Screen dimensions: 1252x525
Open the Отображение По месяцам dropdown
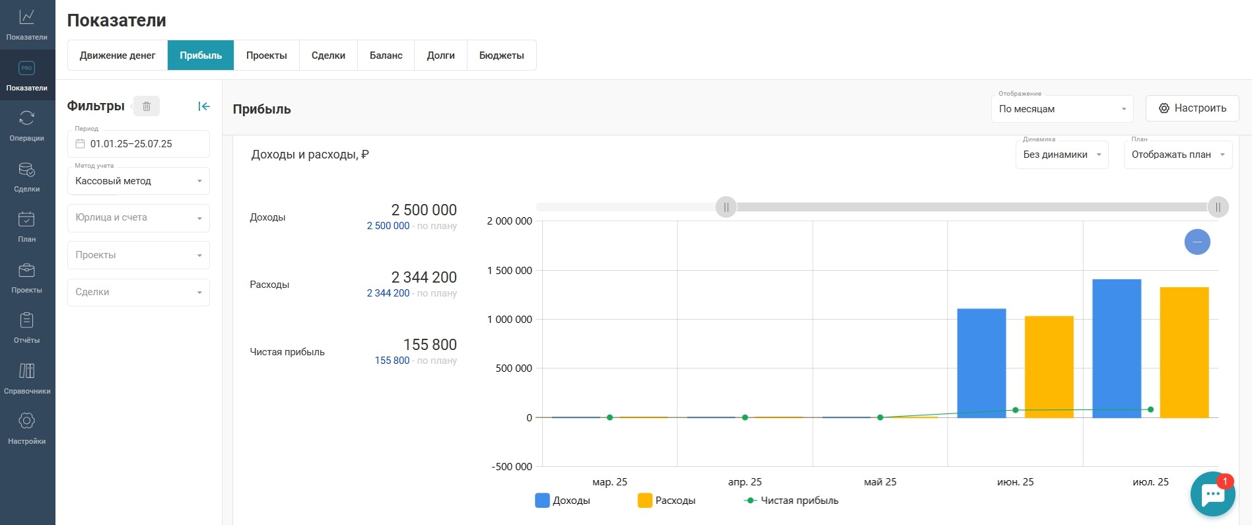coord(1062,109)
